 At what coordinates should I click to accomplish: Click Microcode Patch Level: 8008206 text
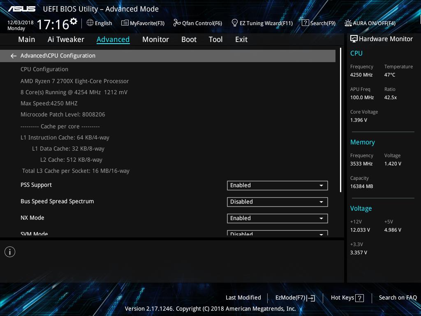[x=63, y=114]
